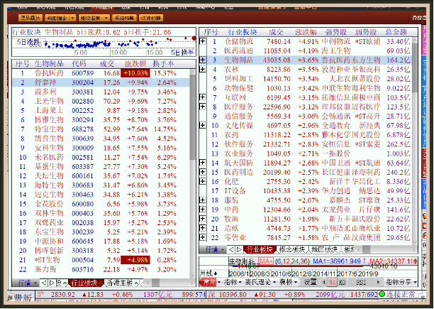Screen dimensions: 434x309
Task: Open the 袁氏理论 dropdown menu
Action: point(260,282)
